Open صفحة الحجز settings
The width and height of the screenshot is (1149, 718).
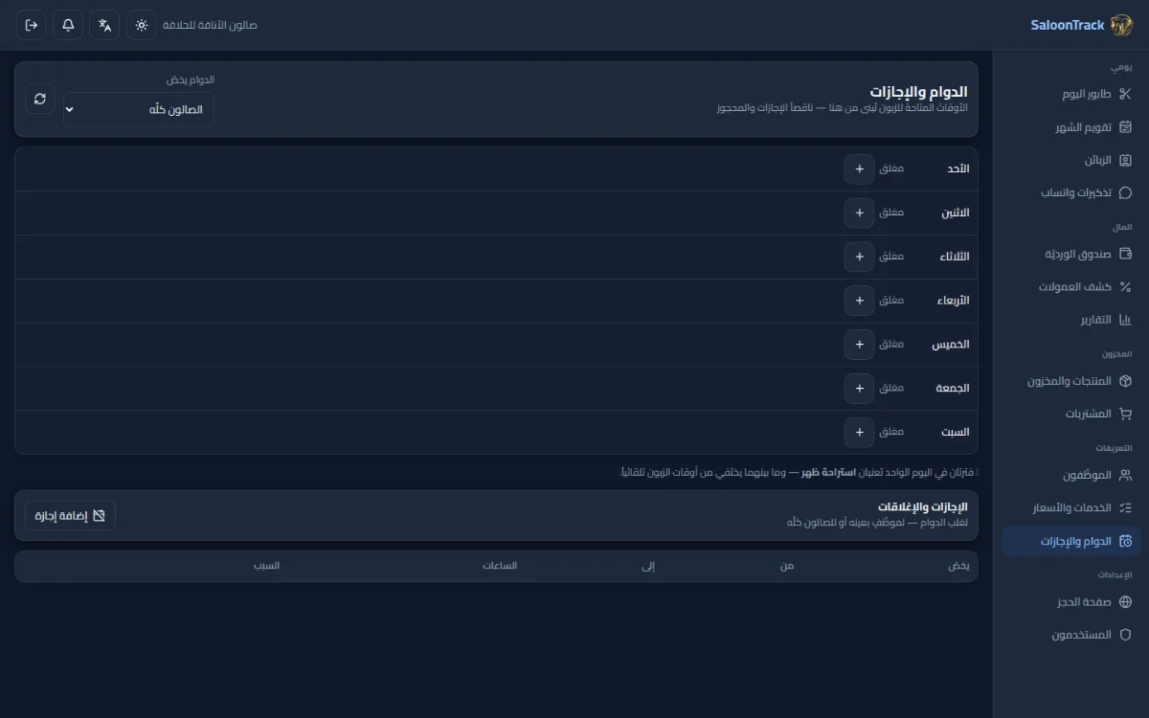(1070, 602)
